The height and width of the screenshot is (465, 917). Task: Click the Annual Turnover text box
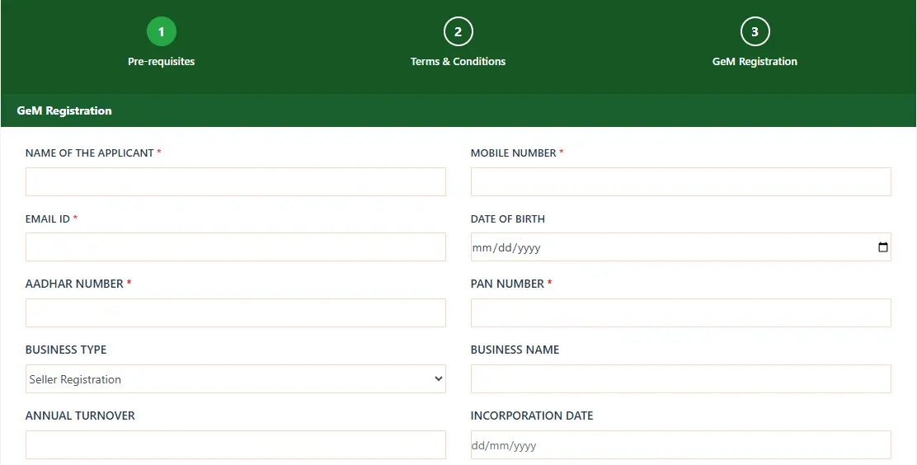coord(236,445)
